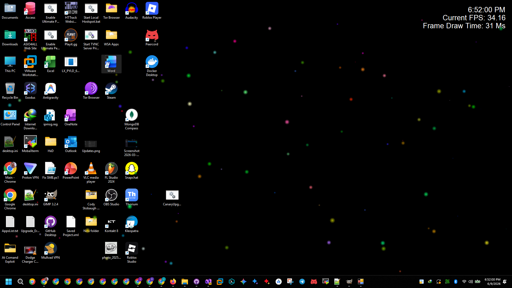
Task: Select the Fix SMB.ps1 script file
Action: pos(50,171)
